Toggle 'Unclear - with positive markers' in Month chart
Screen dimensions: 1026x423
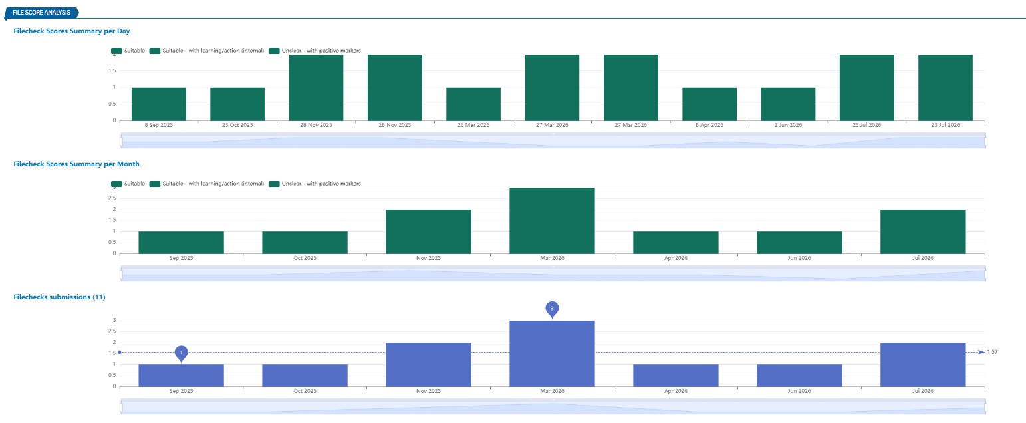315,184
